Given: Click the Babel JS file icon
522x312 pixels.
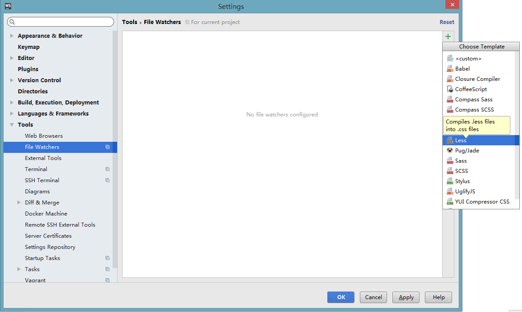Looking at the screenshot, I should 450,69.
